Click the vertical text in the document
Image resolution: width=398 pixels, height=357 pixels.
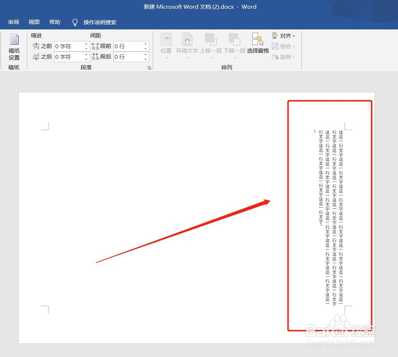(x=331, y=218)
